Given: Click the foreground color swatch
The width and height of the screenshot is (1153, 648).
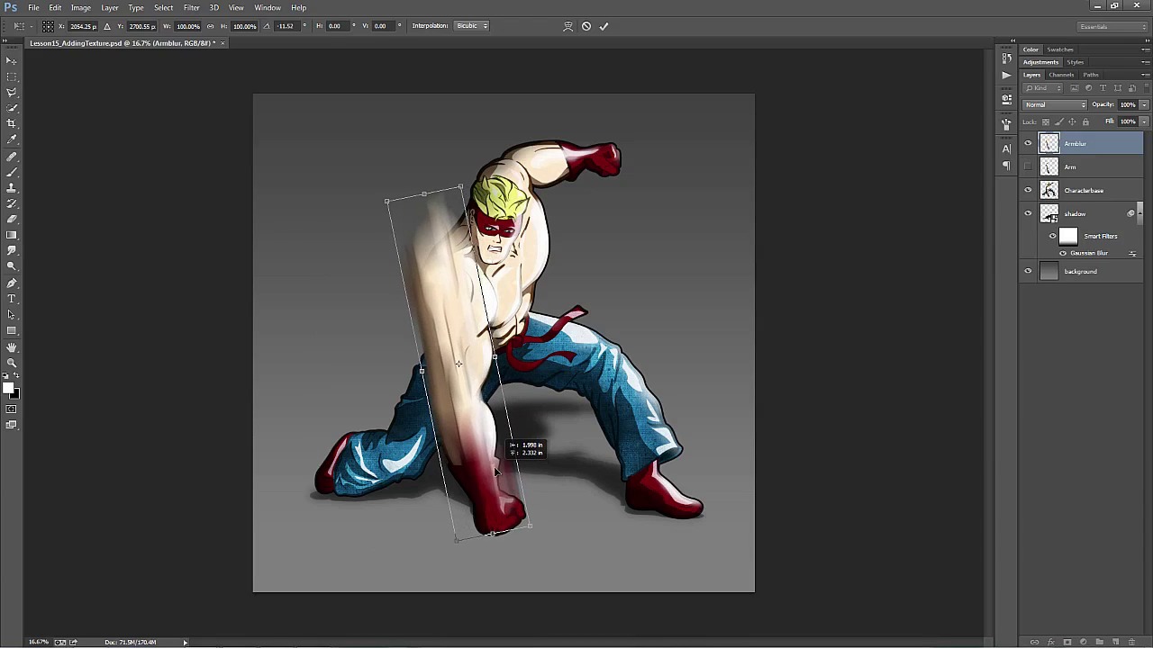Looking at the screenshot, I should pyautogui.click(x=7, y=388).
